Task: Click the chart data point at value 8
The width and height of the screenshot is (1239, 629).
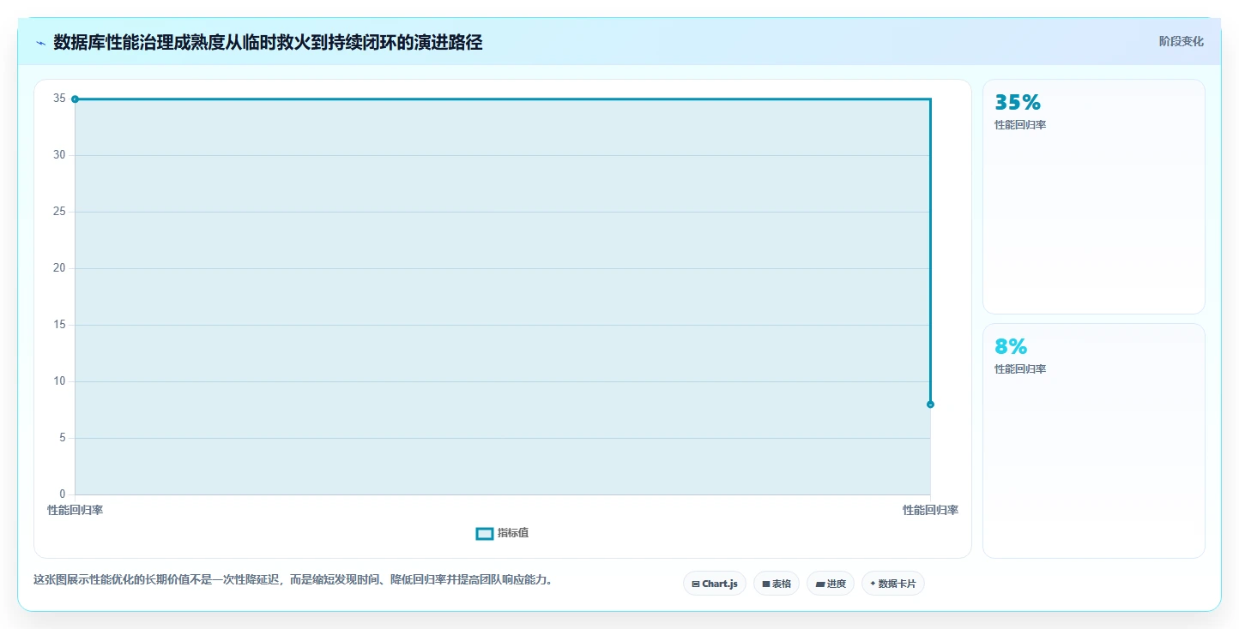Action: (x=930, y=404)
